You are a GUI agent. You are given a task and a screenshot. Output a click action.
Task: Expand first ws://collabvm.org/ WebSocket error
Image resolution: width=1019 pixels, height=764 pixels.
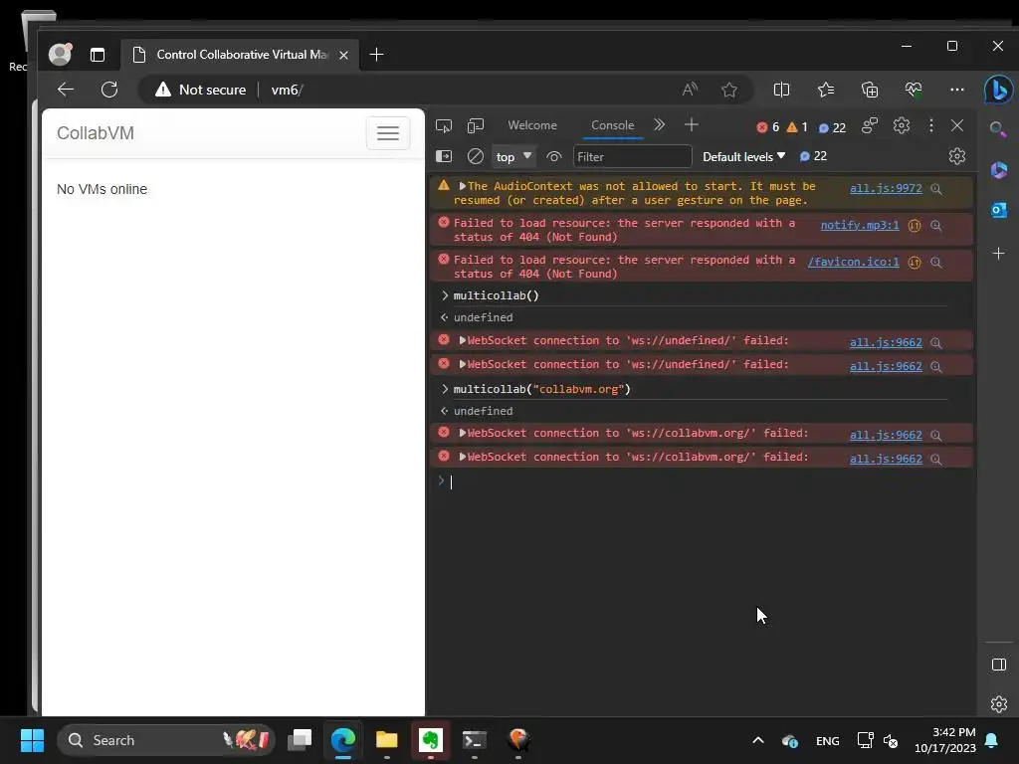pos(463,433)
